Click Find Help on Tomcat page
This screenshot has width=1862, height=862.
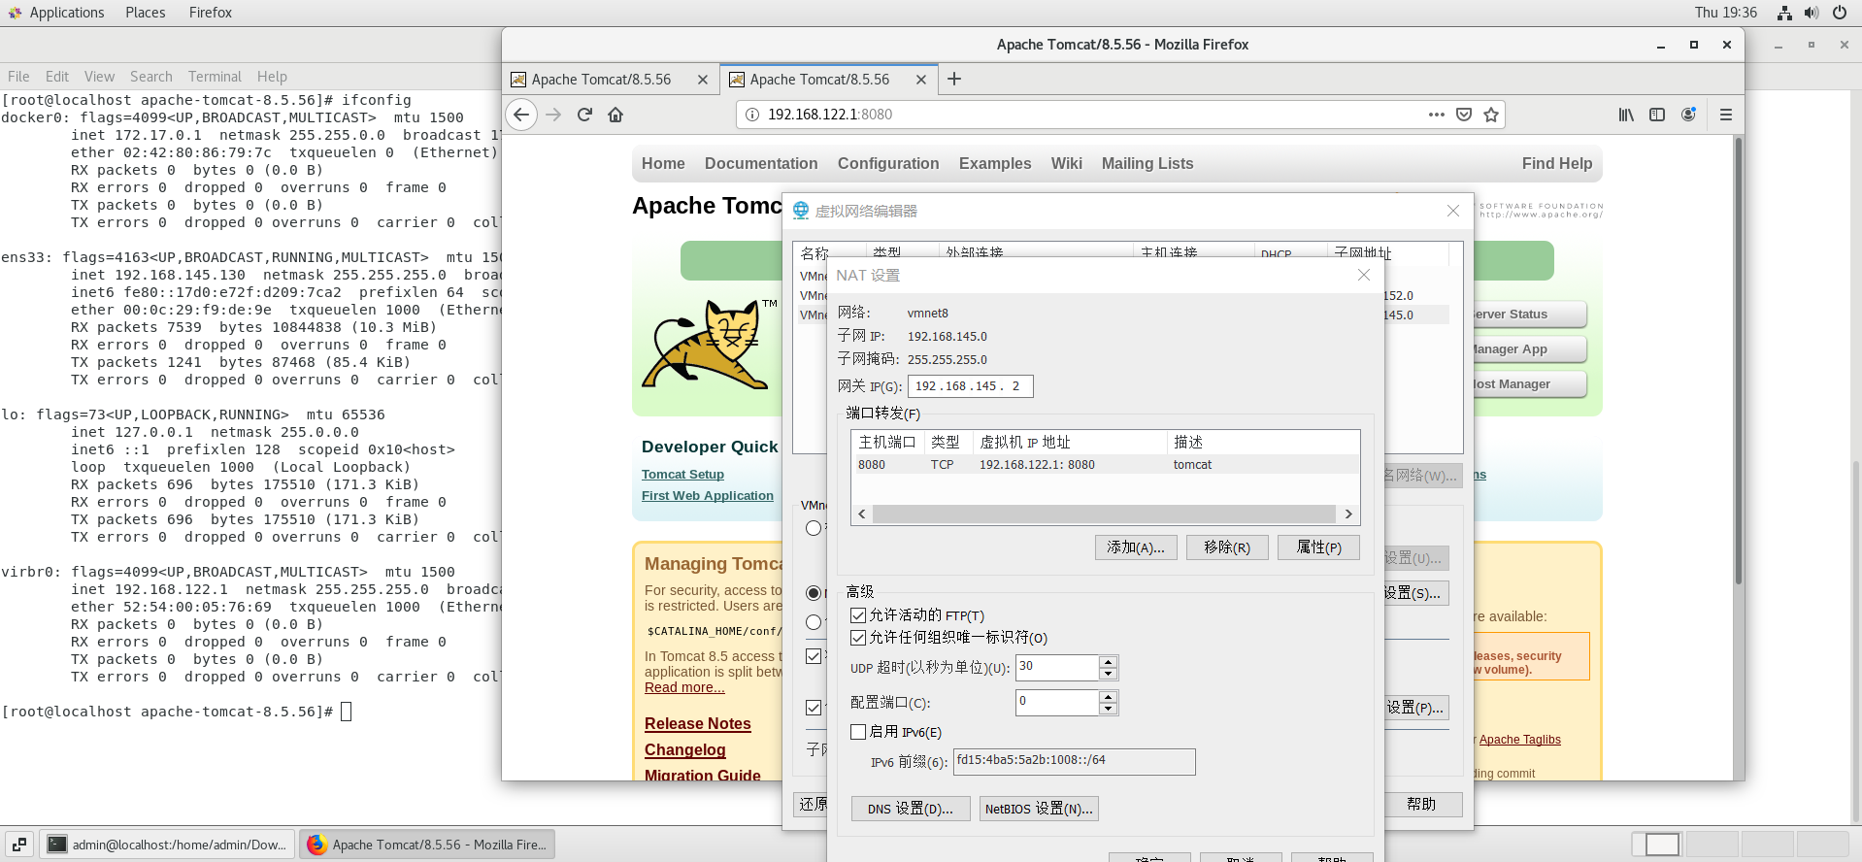click(x=1557, y=164)
